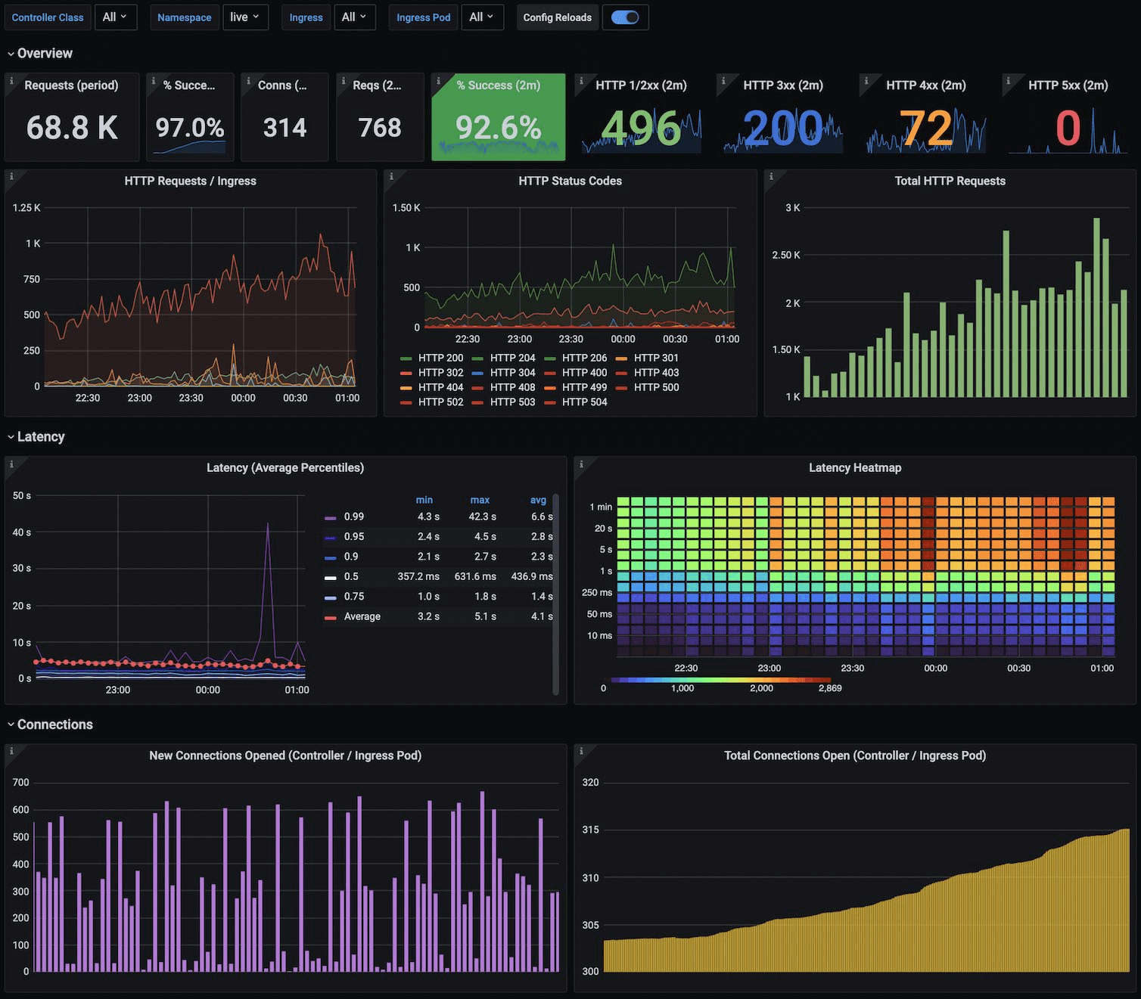1141x999 pixels.
Task: Open the Latency Heatmap panel title menu
Action: tap(855, 467)
